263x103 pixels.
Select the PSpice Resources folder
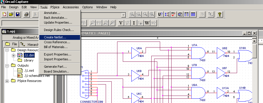click(30, 81)
